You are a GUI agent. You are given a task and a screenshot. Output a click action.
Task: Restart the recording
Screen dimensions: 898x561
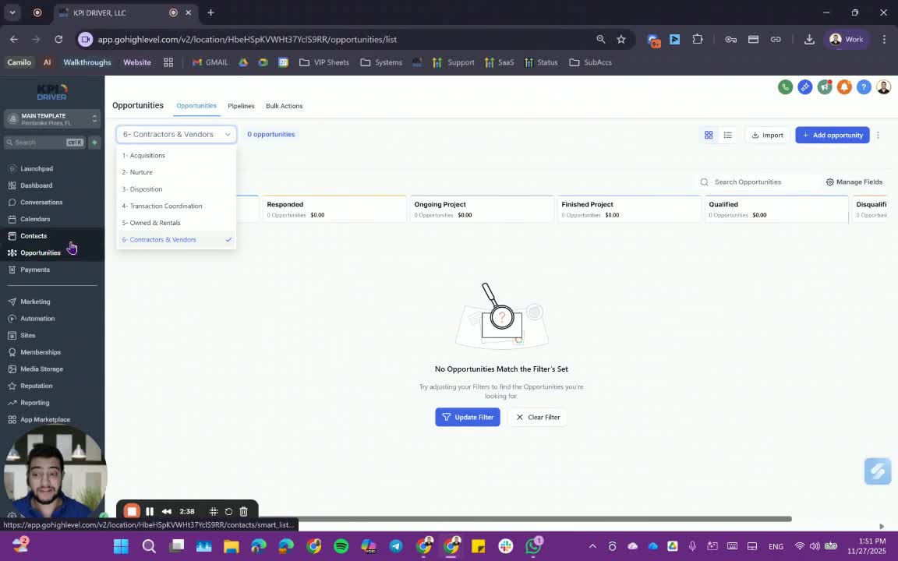(x=228, y=511)
